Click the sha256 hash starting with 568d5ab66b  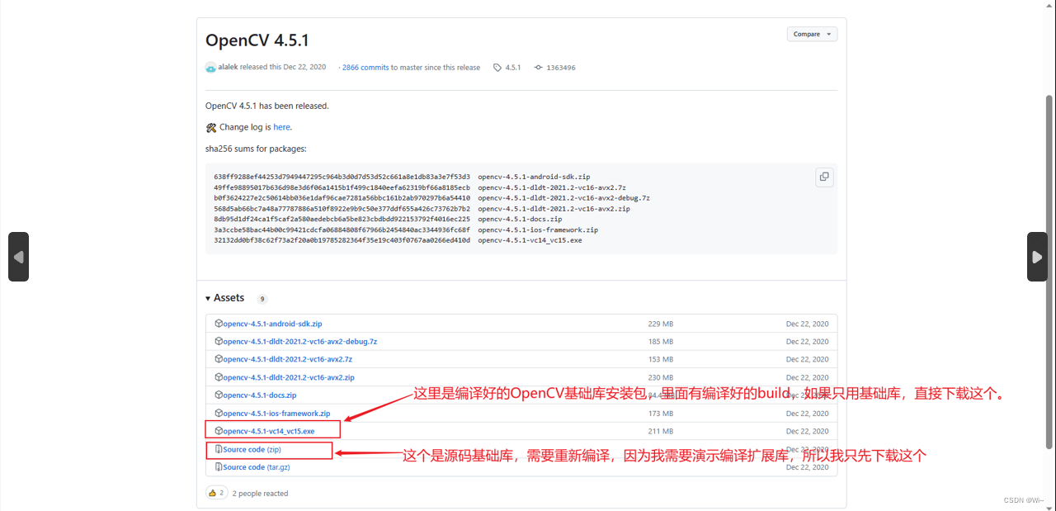342,209
